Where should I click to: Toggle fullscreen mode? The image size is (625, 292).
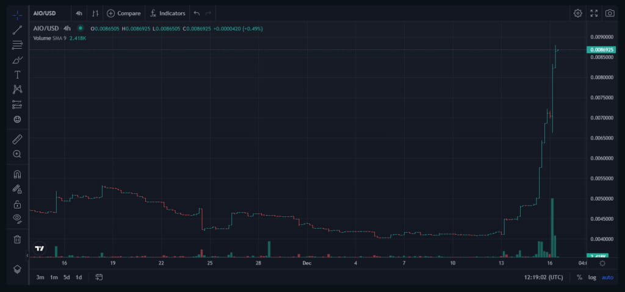point(594,13)
